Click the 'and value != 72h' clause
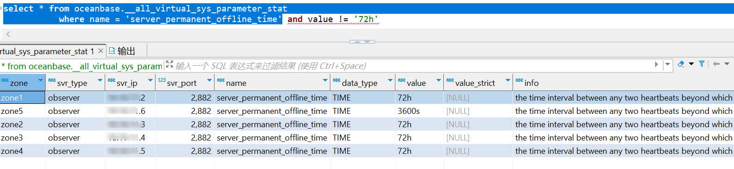 333,19
